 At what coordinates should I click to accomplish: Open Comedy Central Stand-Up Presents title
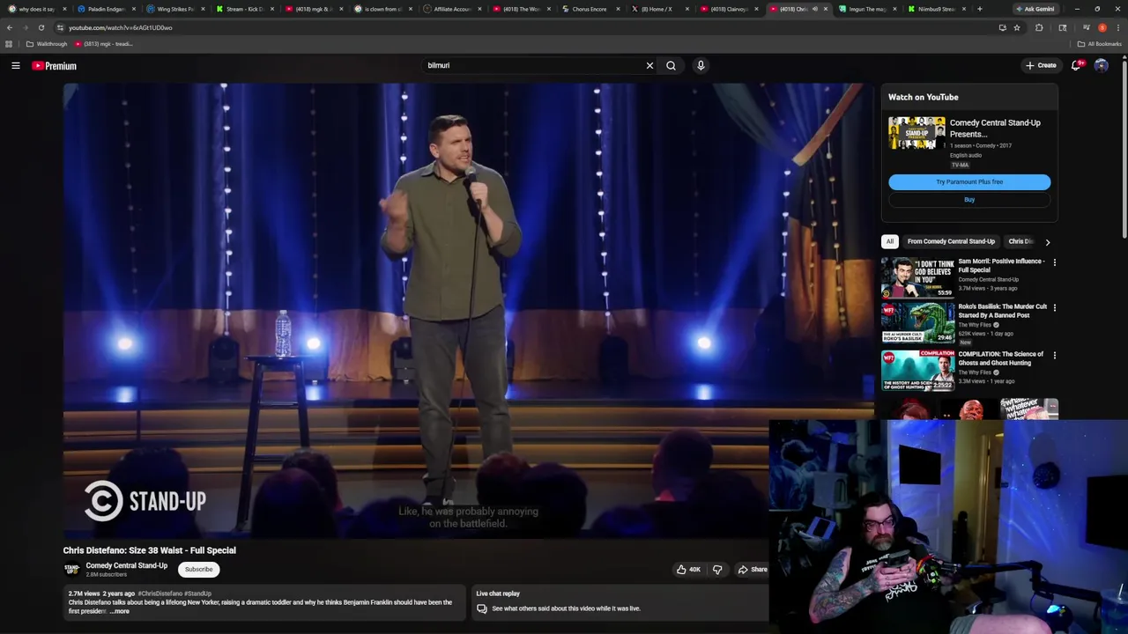click(x=995, y=129)
